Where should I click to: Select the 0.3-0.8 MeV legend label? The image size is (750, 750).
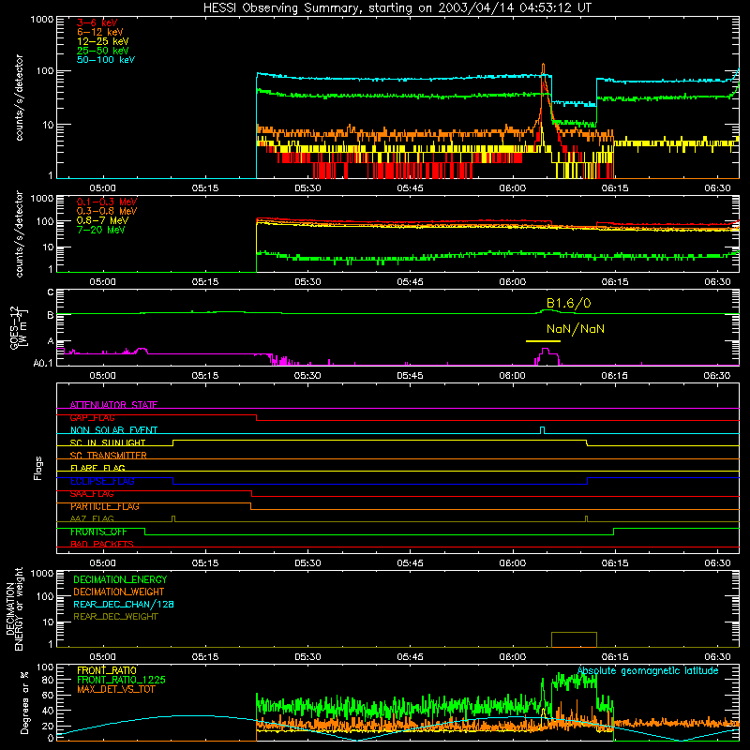(107, 211)
